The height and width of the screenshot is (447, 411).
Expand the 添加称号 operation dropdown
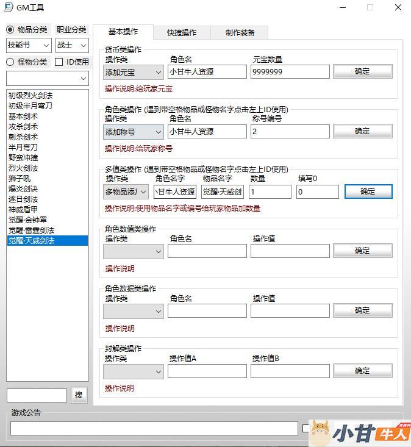[133, 132]
